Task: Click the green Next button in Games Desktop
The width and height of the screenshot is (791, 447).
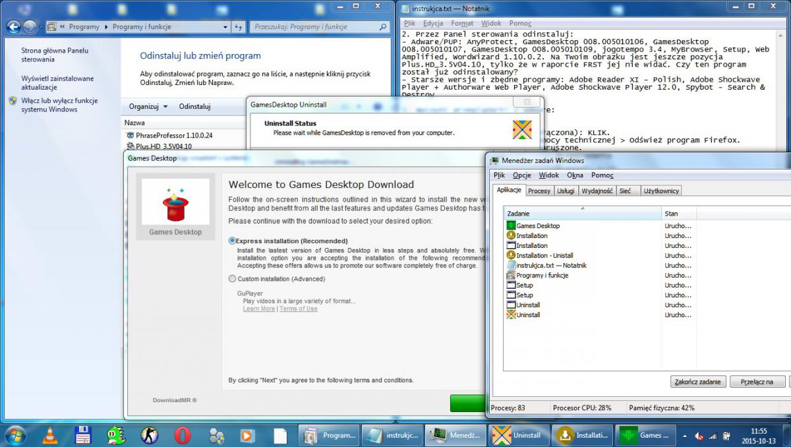Action: [468, 403]
